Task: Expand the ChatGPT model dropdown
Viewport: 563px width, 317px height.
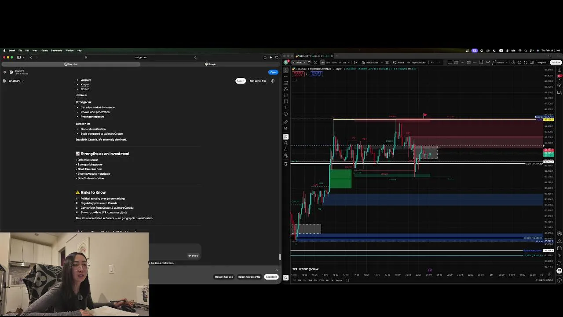Action: pos(16,81)
